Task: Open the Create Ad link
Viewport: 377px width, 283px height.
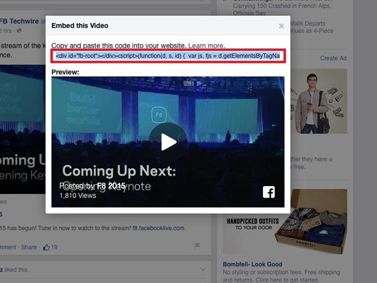Action: pyautogui.click(x=333, y=58)
